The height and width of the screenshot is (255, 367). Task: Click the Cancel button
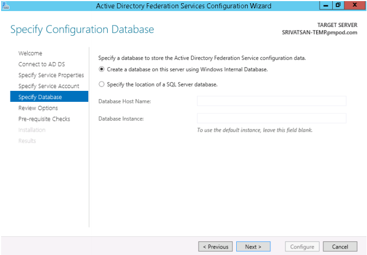[340, 247]
